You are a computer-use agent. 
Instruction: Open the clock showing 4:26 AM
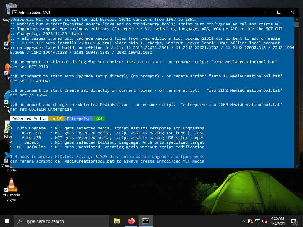point(278,218)
